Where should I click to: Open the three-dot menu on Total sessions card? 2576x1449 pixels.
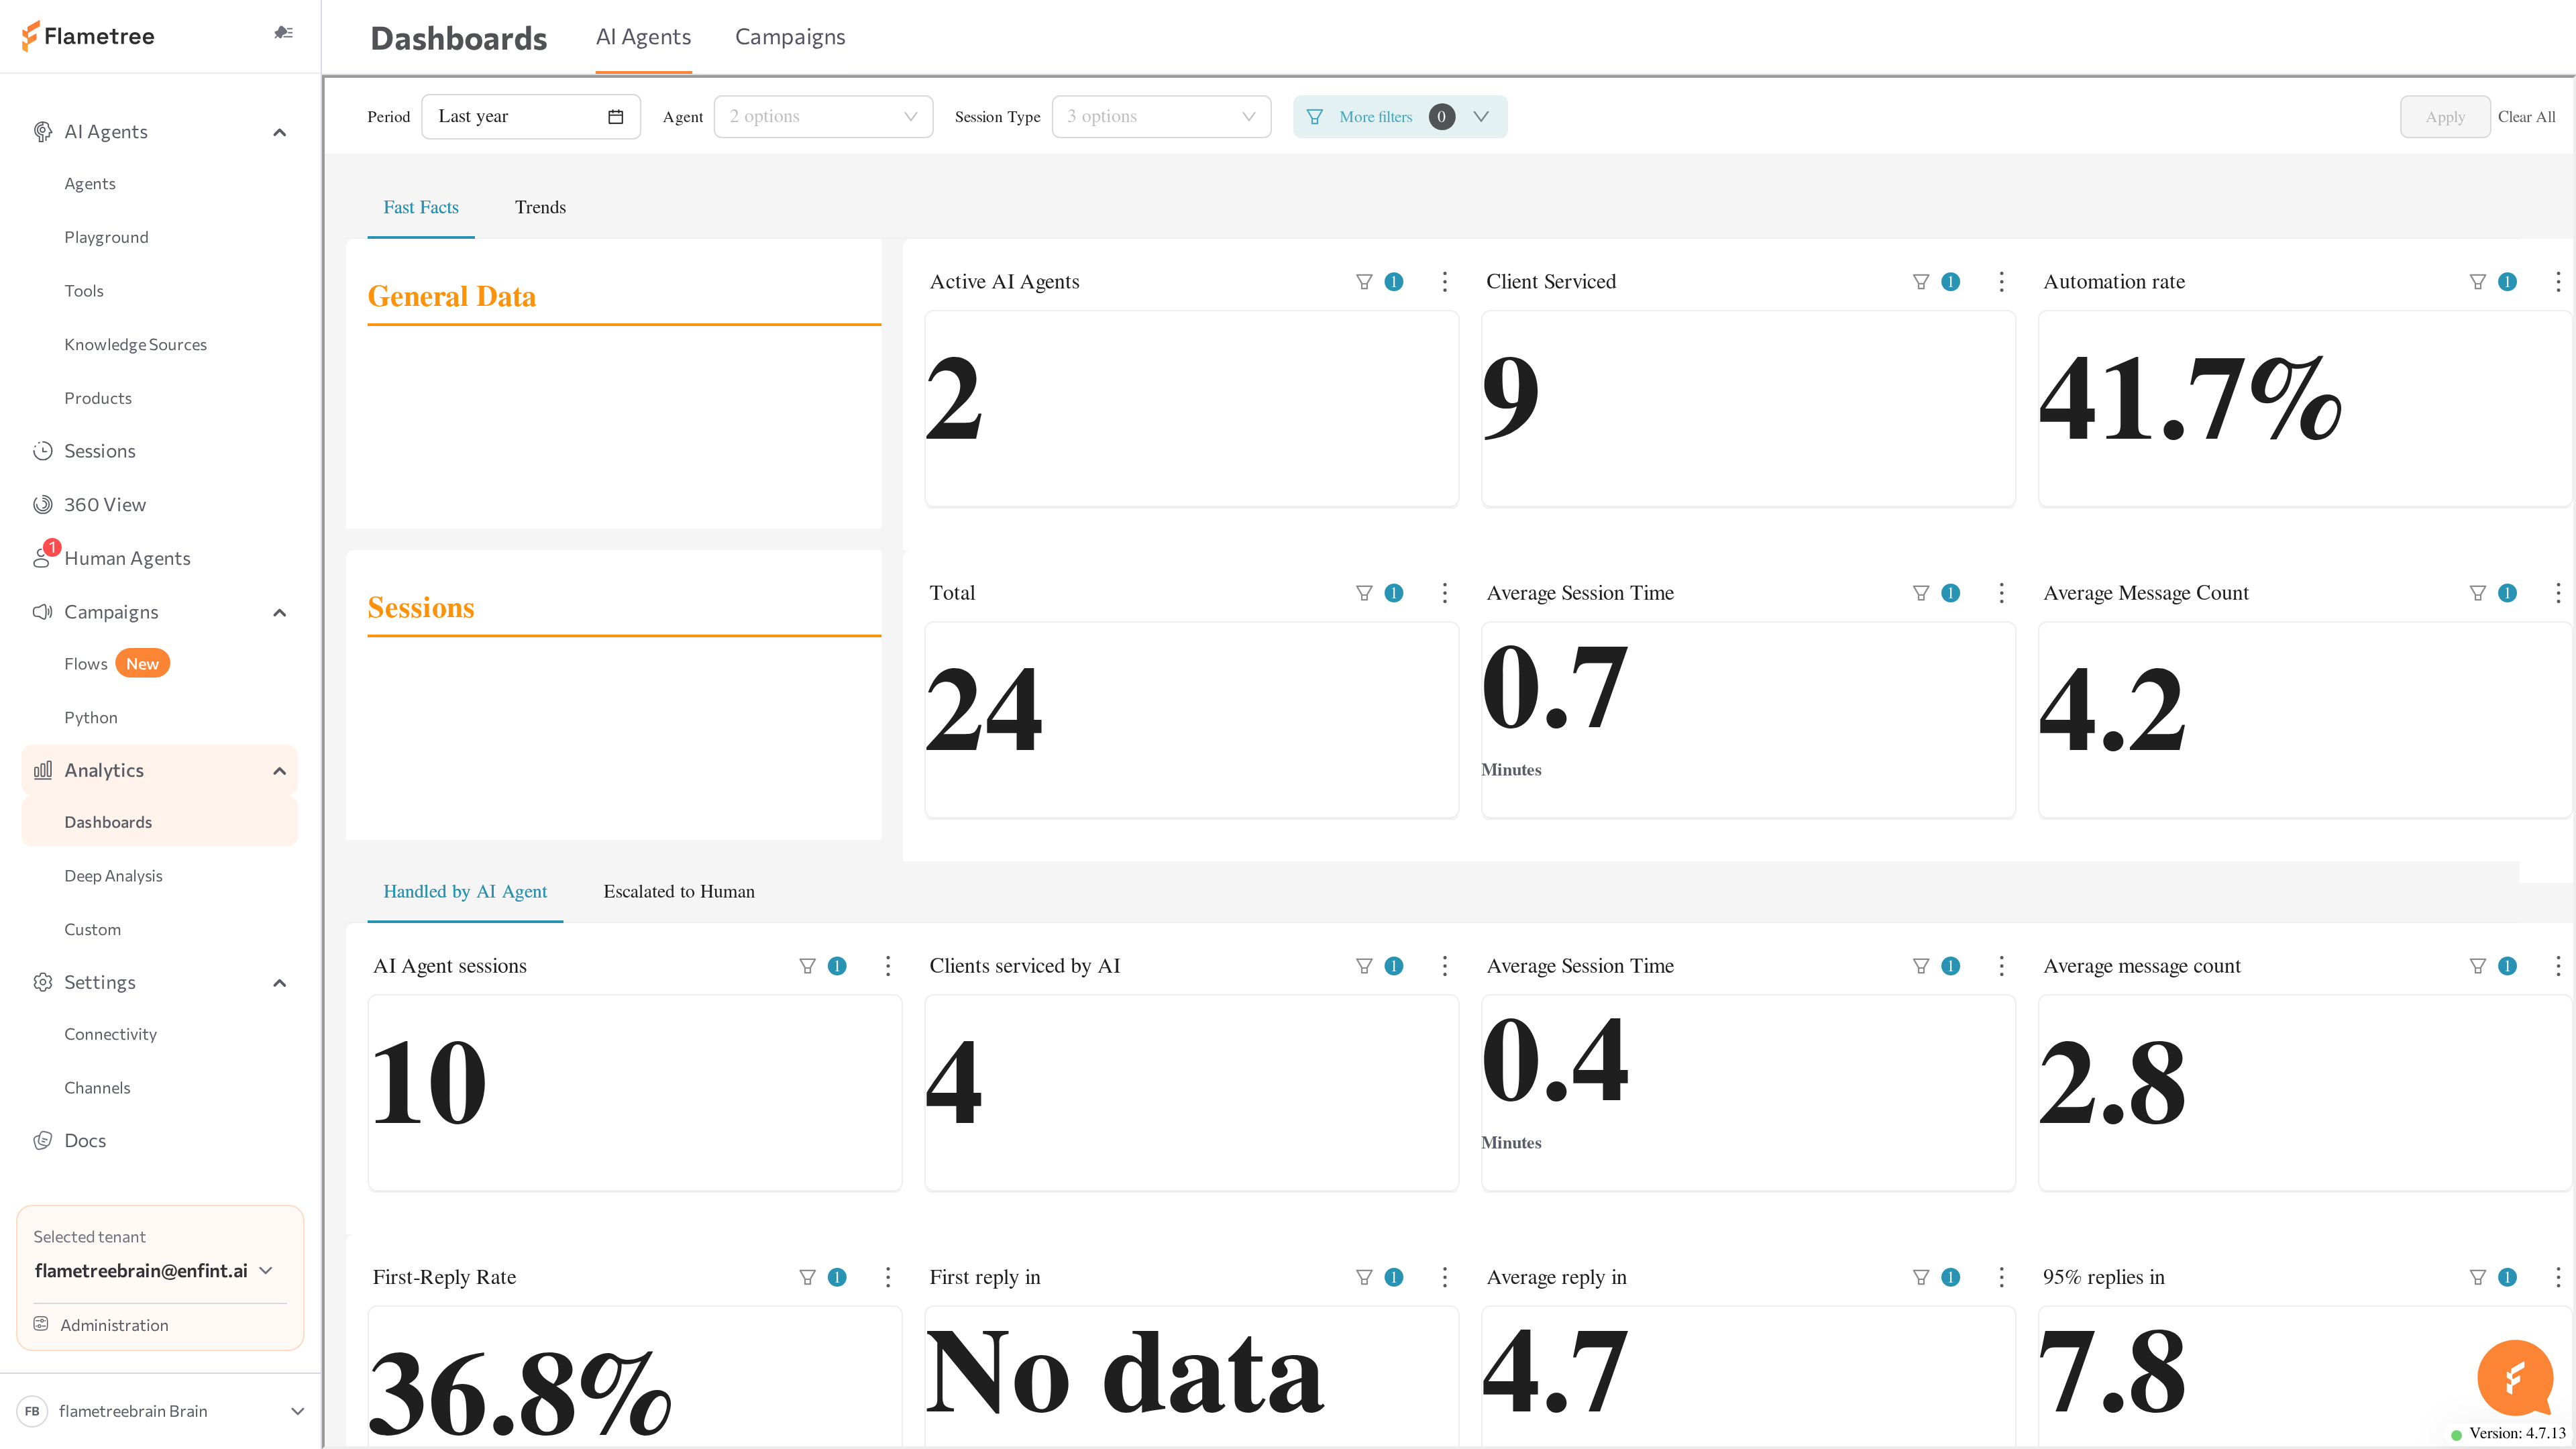tap(1445, 593)
